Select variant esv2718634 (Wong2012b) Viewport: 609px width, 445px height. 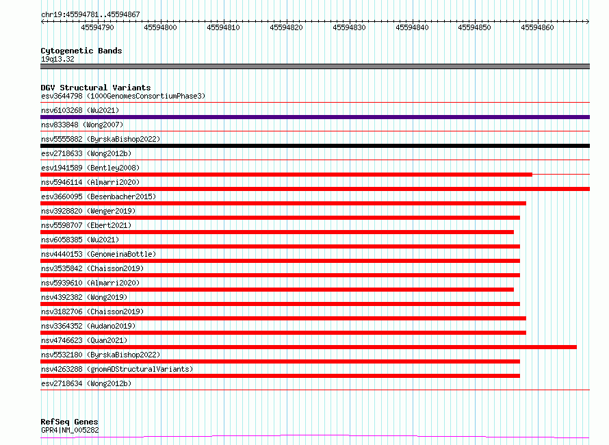pos(86,383)
